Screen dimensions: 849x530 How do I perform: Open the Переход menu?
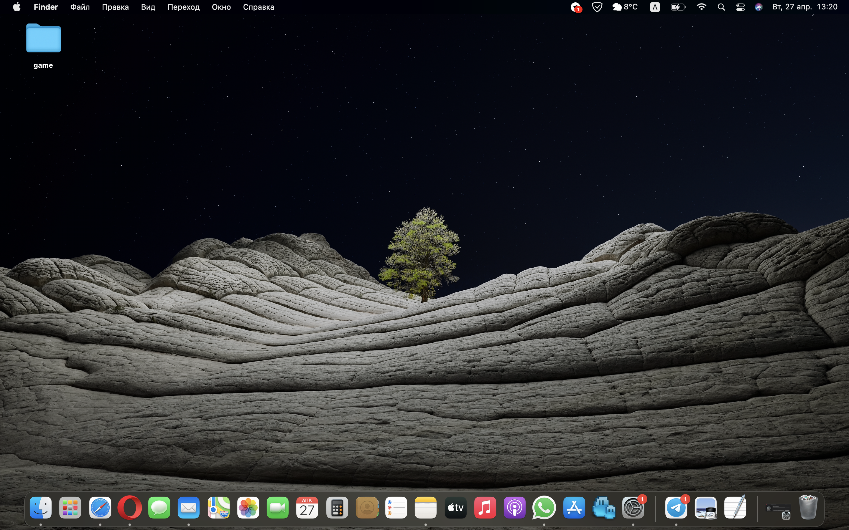pos(183,7)
